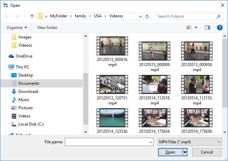228x161 pixels.
Task: Toggle the preview pane
Action: [208, 28]
